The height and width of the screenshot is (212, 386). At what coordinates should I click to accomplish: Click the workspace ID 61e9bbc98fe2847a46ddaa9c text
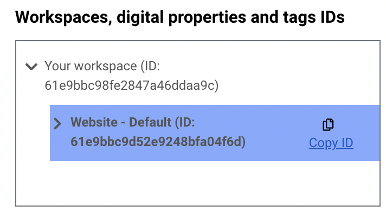coord(131,85)
